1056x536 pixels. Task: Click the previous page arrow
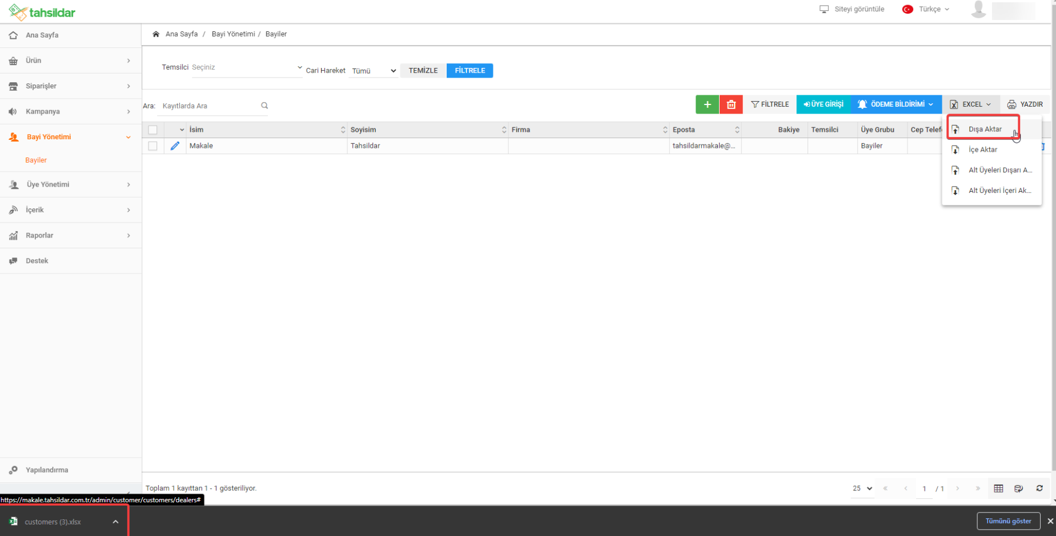click(x=906, y=489)
